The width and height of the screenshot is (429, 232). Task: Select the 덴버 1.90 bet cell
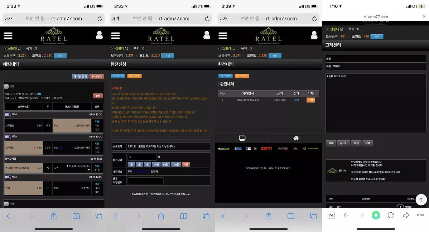pos(24,188)
